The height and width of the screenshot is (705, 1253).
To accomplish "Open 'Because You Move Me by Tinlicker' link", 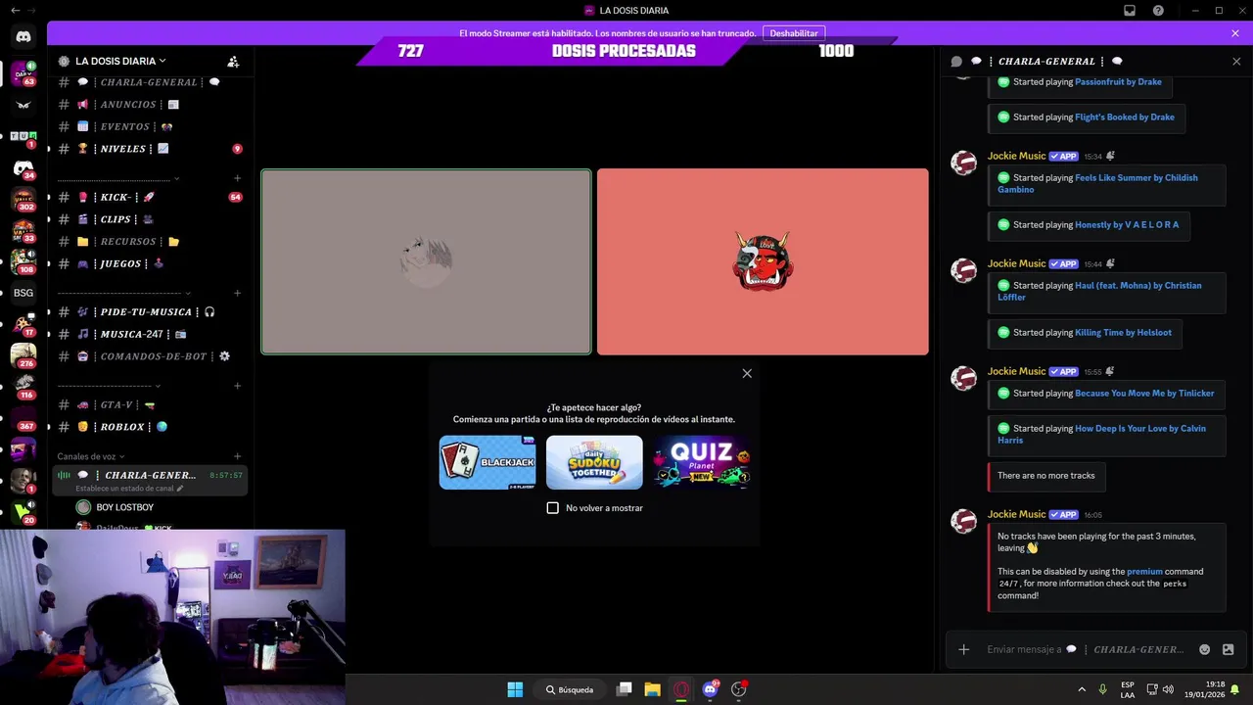I will coord(1144,394).
